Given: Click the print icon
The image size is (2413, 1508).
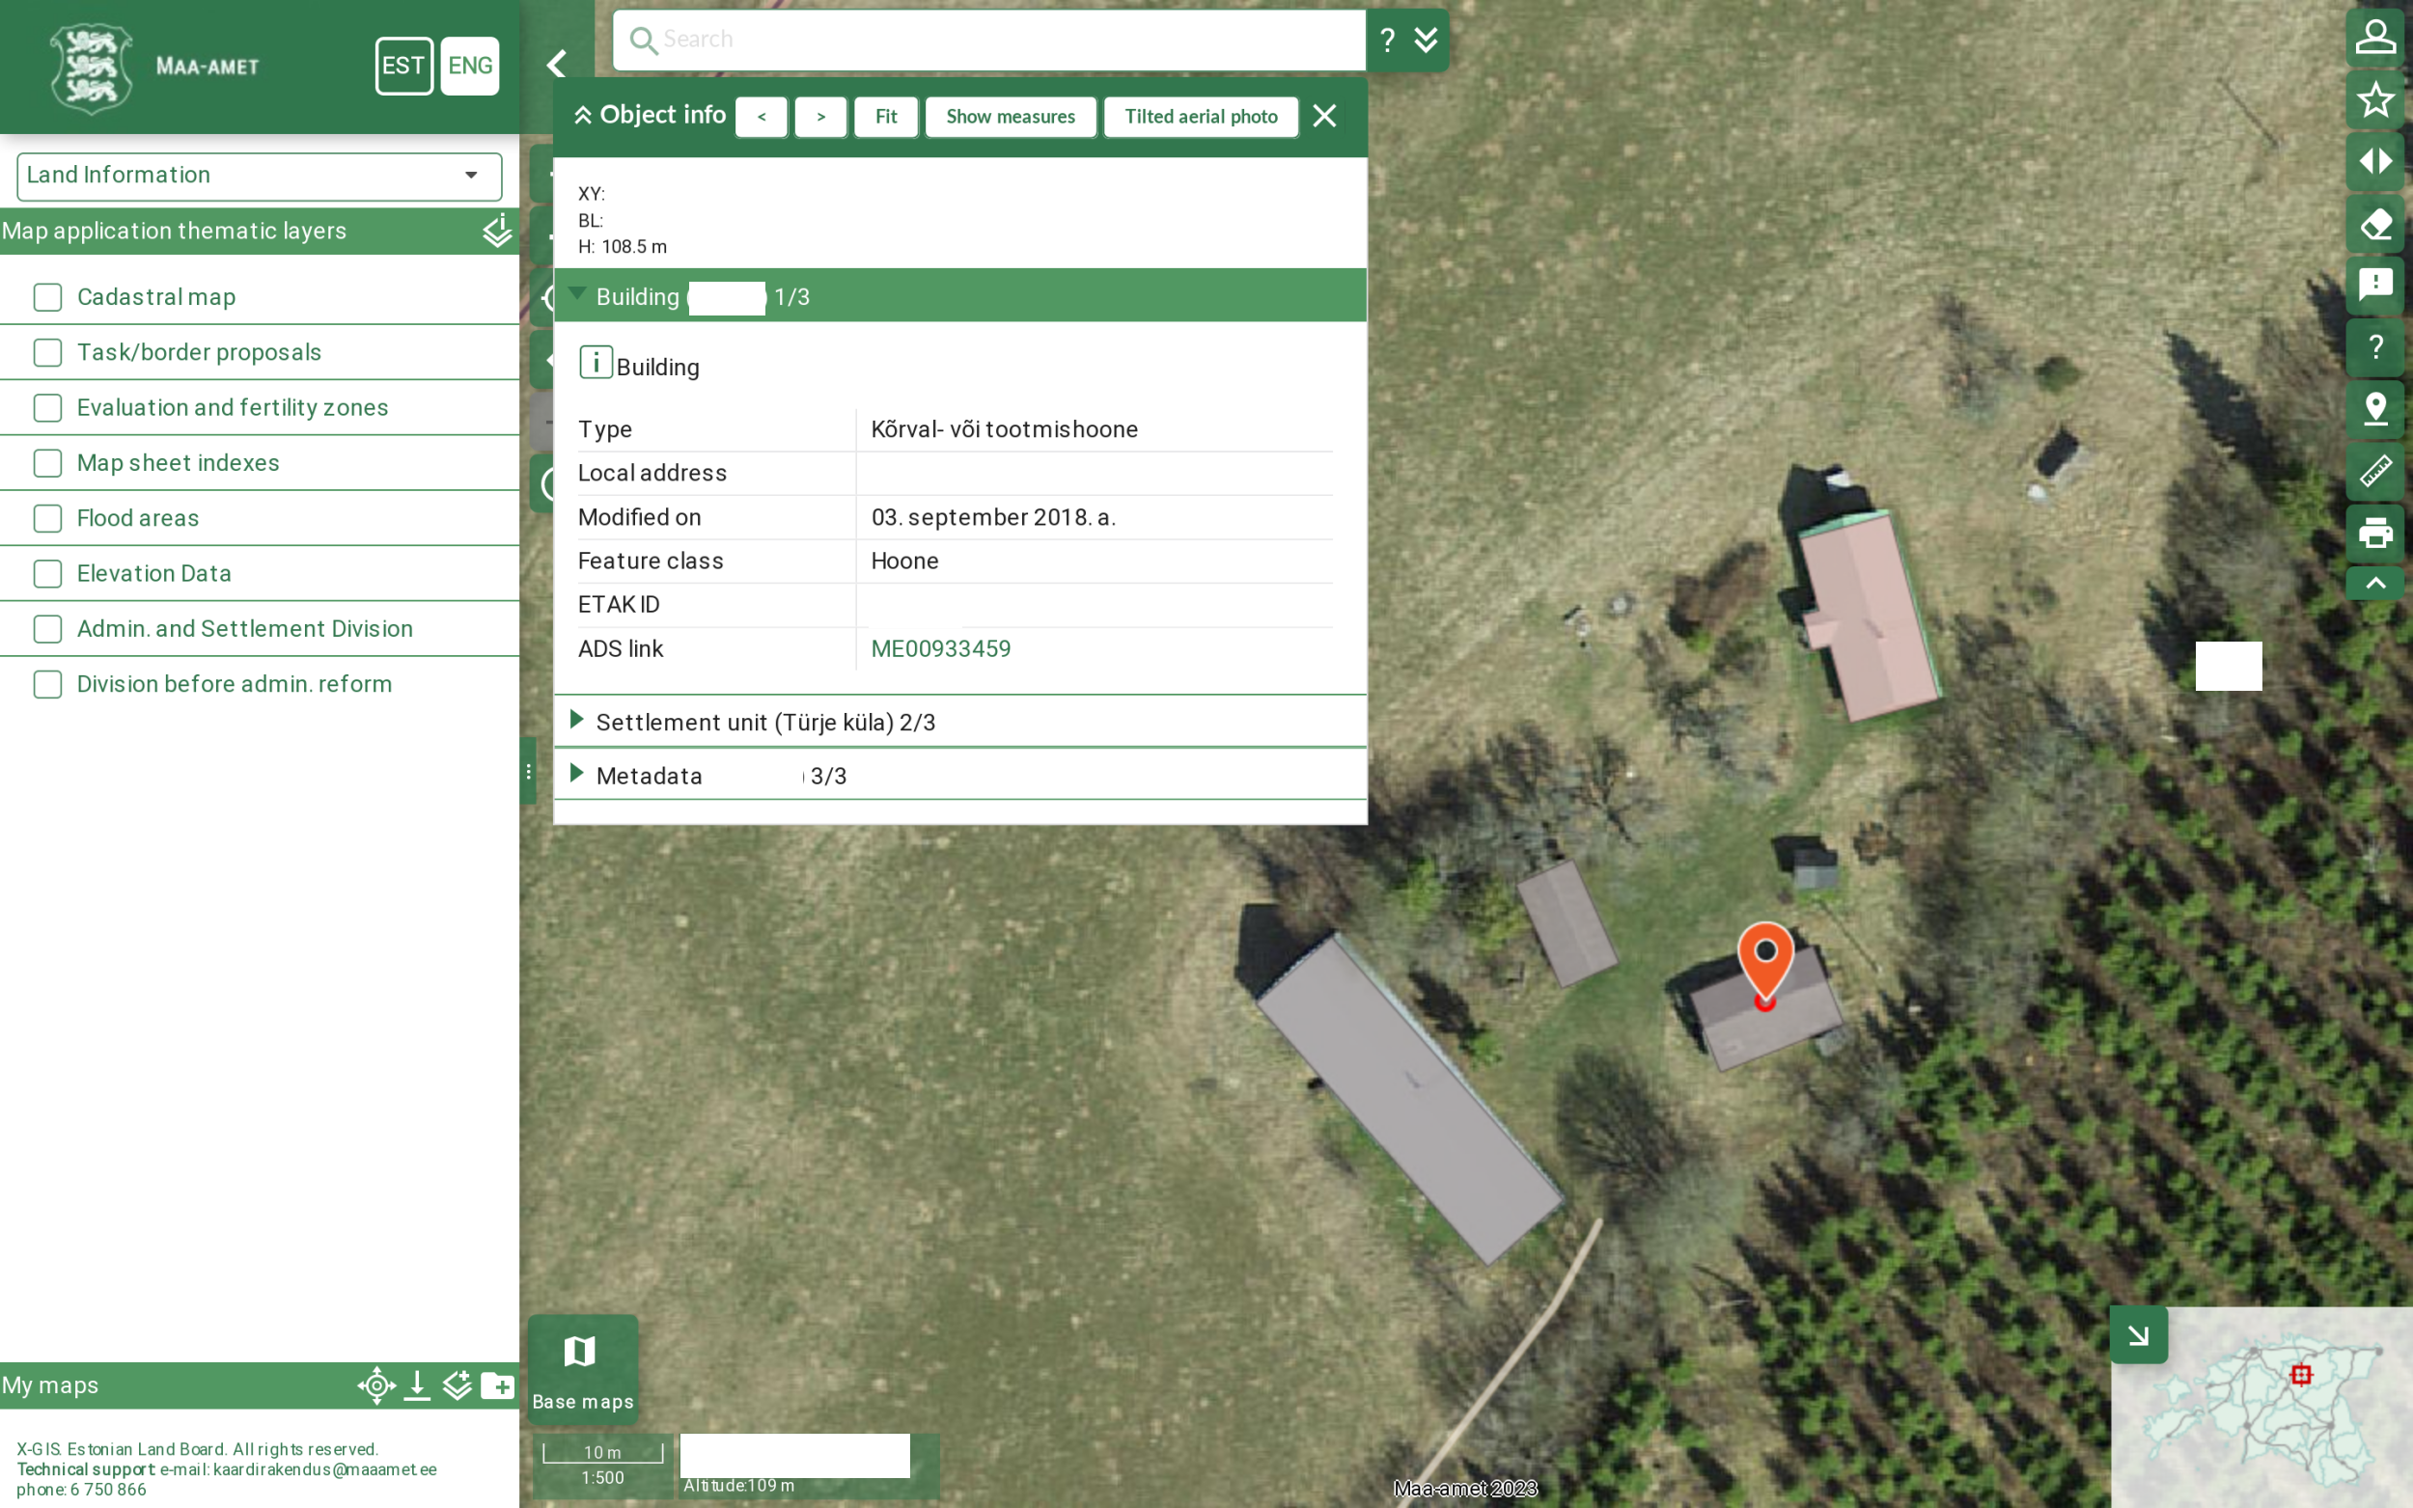Looking at the screenshot, I should pyautogui.click(x=2375, y=533).
